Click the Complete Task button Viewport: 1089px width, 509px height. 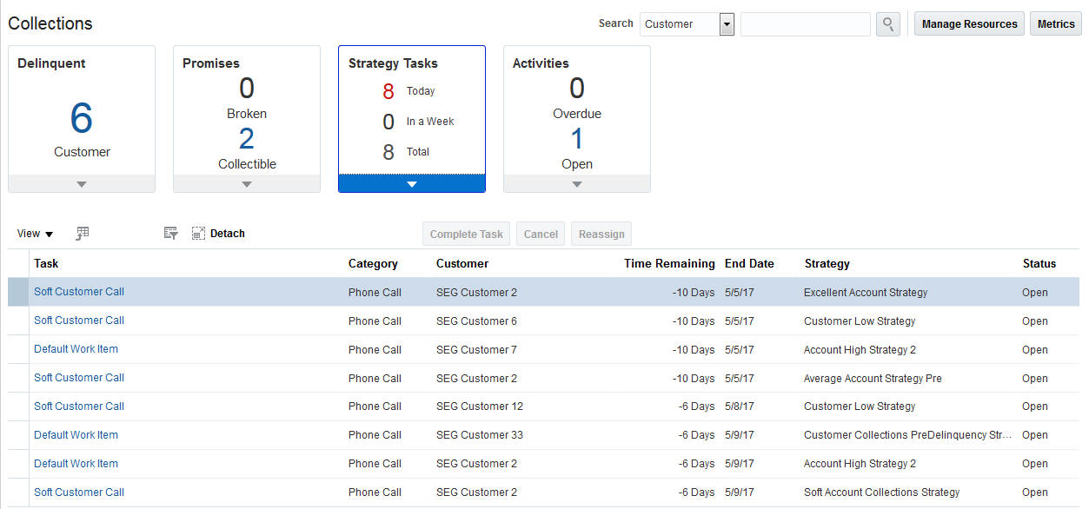(466, 234)
